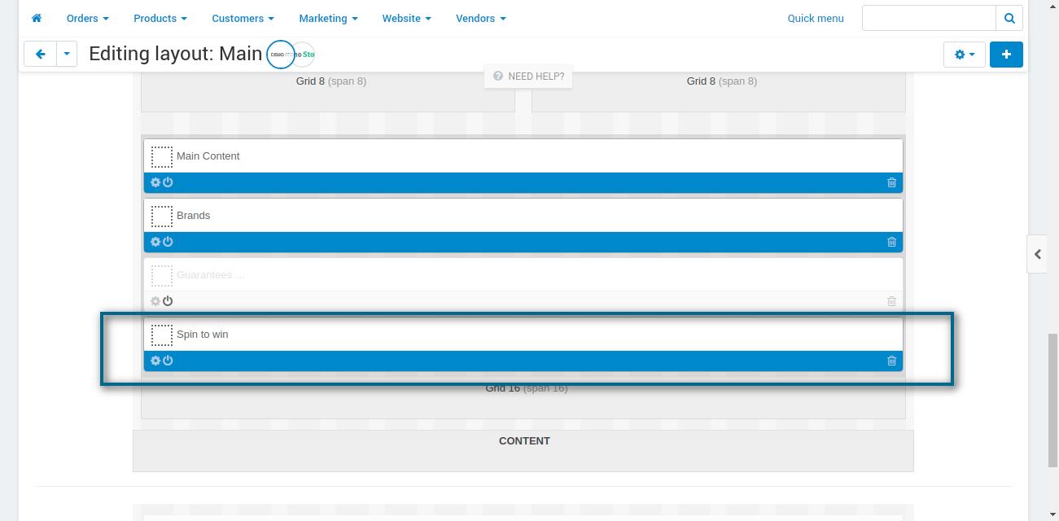
Task: Open settings gear on Brands block
Action: pyautogui.click(x=155, y=242)
